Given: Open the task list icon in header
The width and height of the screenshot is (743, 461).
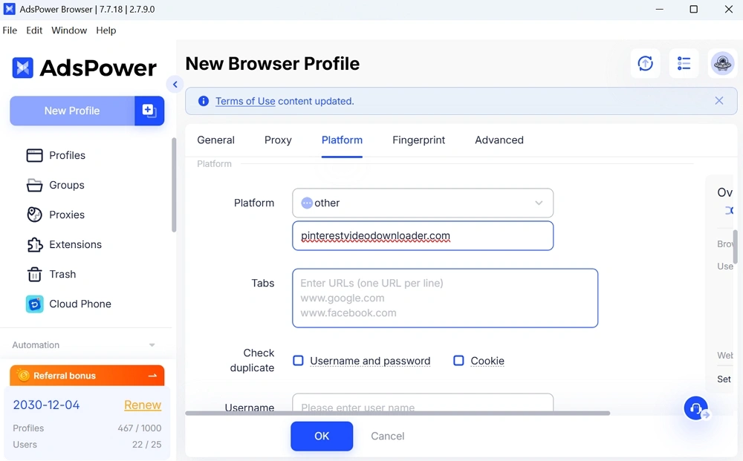Looking at the screenshot, I should (x=684, y=64).
